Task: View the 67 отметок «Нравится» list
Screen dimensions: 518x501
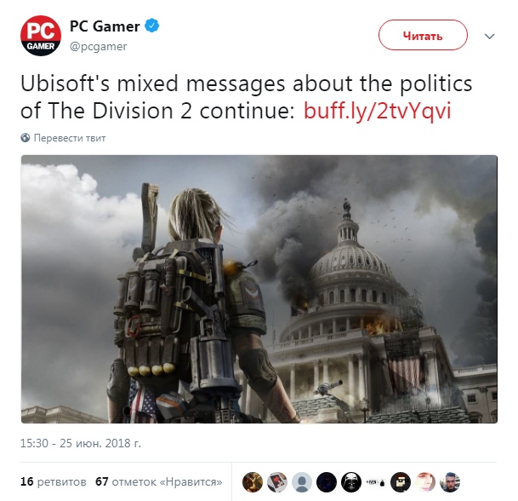Action: pyautogui.click(x=158, y=481)
